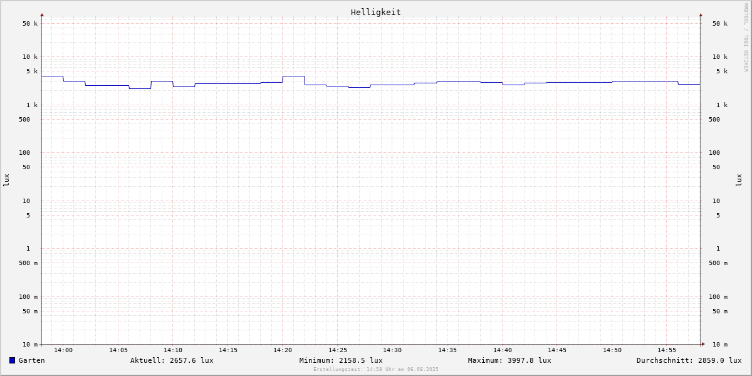This screenshot has height=376, width=752.
Task: Click the '10 m' label on left axis
Action: tap(30, 345)
